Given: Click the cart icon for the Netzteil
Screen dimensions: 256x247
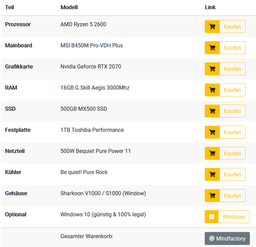Looking at the screenshot, I should click(212, 153).
